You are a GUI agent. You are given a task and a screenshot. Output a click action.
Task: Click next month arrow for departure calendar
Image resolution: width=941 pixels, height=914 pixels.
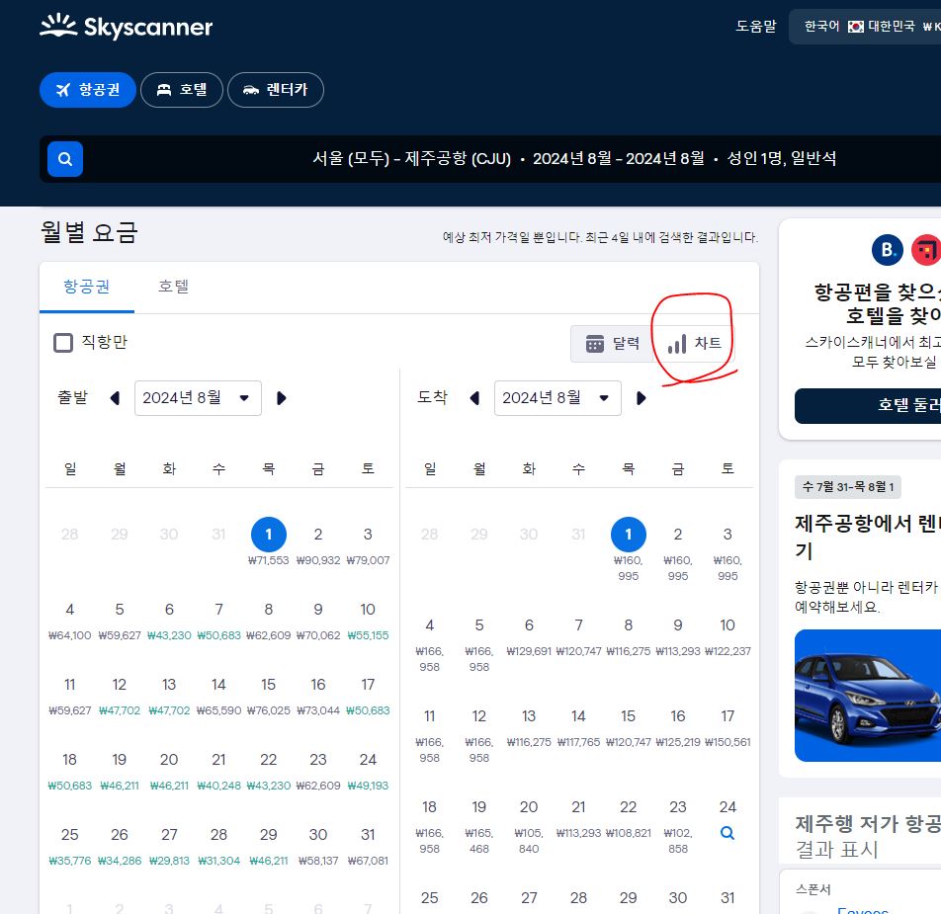[280, 398]
